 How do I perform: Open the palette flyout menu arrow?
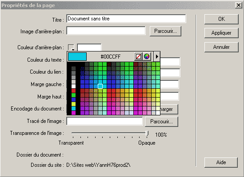[157, 56]
